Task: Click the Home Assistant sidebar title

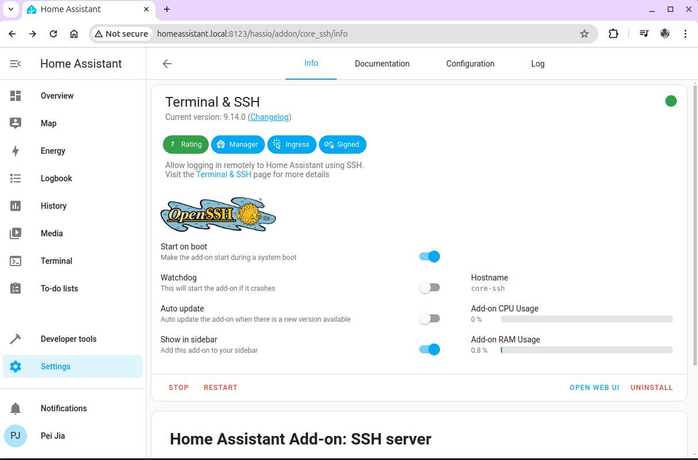Action: pyautogui.click(x=81, y=64)
